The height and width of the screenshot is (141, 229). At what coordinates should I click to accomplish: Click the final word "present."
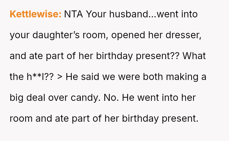pos(180,119)
